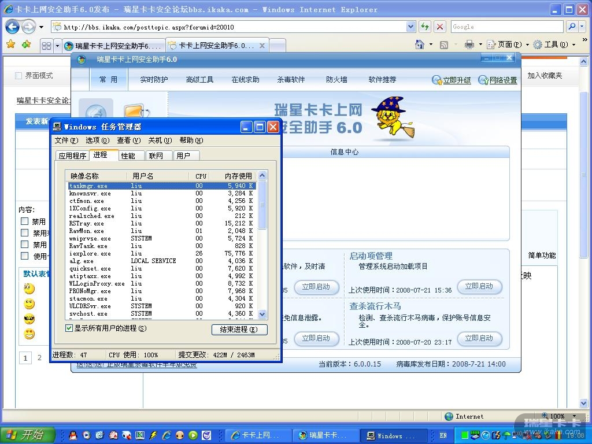Click the Add to Favorites star-plus icon
This screenshot has width=592, height=444.
pyautogui.click(x=26, y=45)
